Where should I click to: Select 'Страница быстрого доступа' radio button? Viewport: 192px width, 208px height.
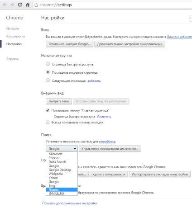click(x=48, y=64)
